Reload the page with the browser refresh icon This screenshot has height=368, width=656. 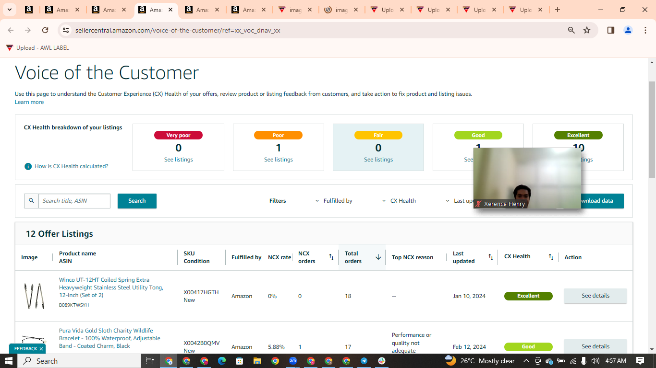(x=45, y=30)
